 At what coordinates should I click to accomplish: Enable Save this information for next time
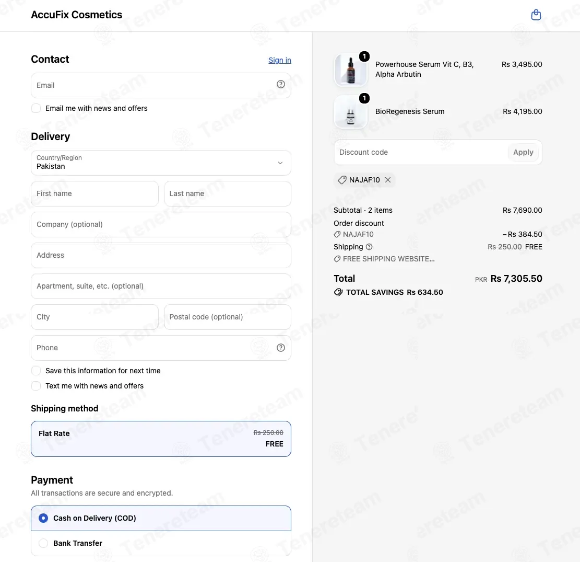click(x=36, y=371)
